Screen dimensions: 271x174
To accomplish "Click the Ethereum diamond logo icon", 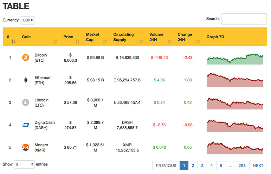I will coord(26,80).
